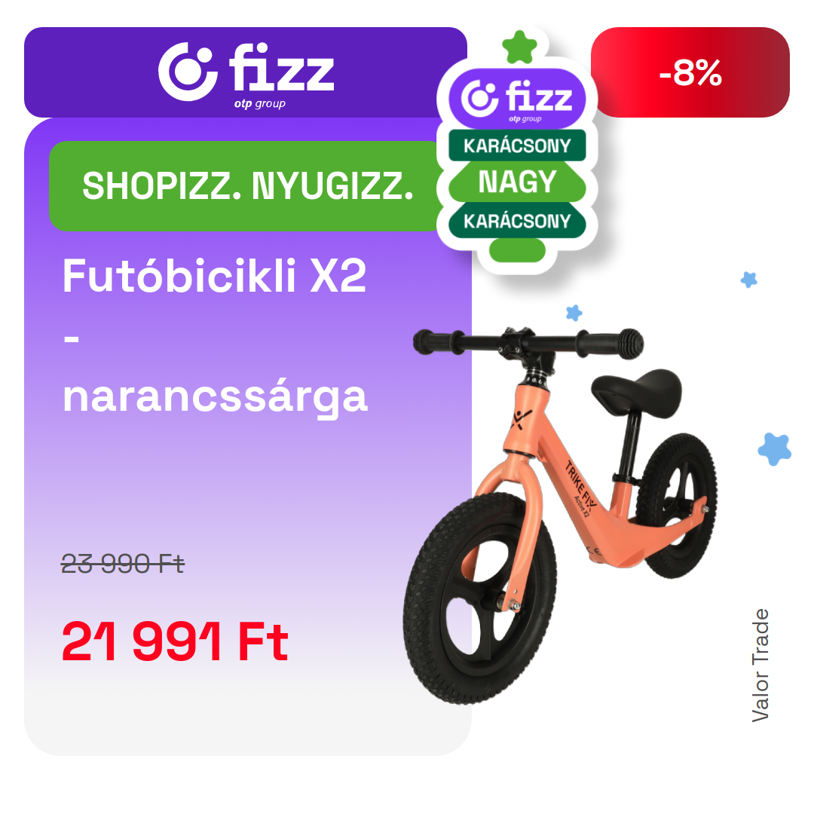
Task: Click the green star atop the tree badge
Action: 519,47
